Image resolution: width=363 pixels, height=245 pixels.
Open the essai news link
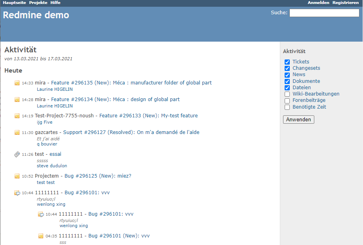point(55,154)
